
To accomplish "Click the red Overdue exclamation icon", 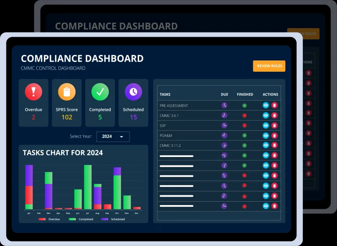I will tap(33, 92).
